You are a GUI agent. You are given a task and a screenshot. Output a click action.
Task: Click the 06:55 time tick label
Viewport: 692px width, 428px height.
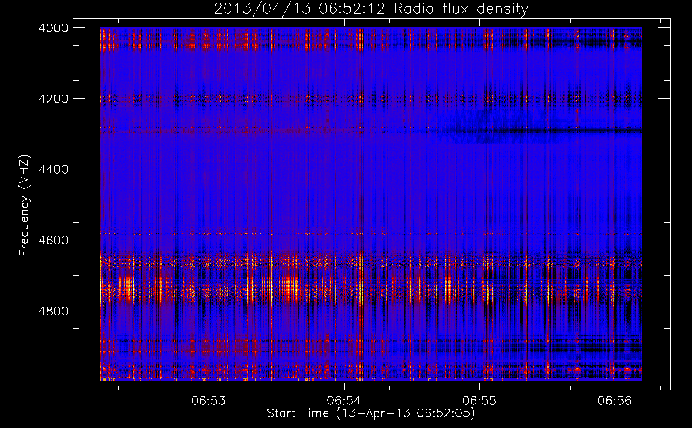[x=479, y=401]
